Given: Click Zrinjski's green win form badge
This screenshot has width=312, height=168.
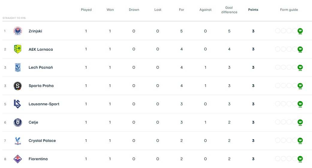Looking at the screenshot, I should [x=300, y=31].
